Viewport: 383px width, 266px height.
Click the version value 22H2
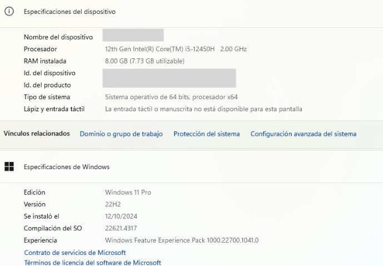(113, 204)
